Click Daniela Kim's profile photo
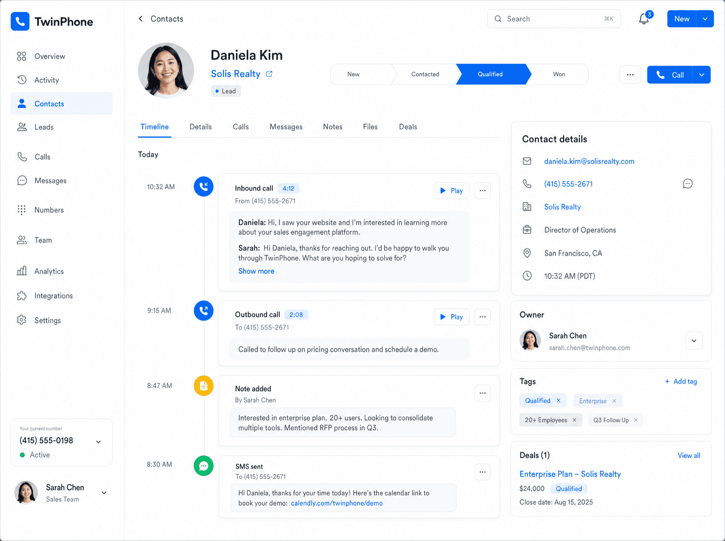Viewport: 725px width, 541px height. coord(166,71)
